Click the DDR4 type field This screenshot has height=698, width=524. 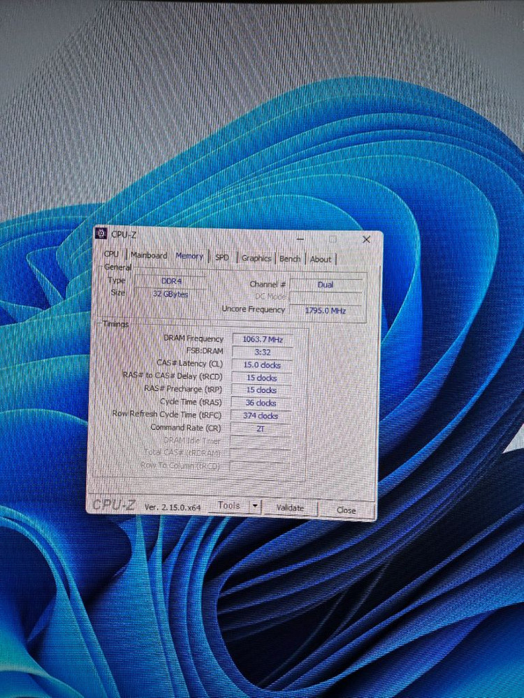pos(171,281)
